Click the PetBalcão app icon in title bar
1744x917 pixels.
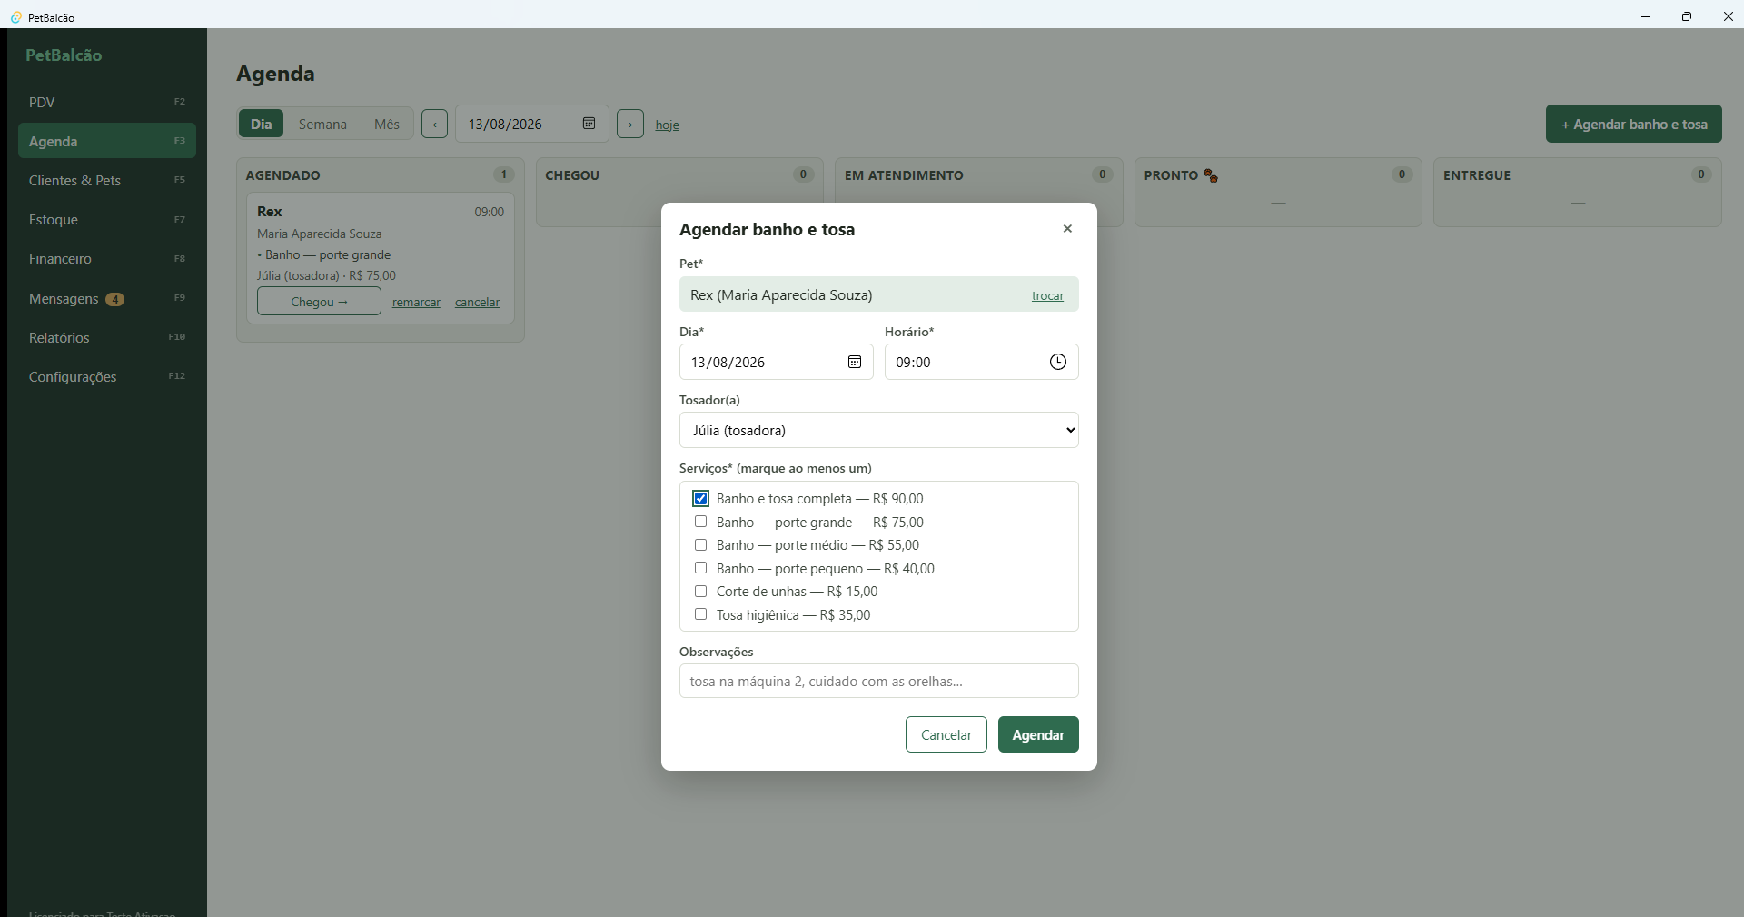coord(15,17)
